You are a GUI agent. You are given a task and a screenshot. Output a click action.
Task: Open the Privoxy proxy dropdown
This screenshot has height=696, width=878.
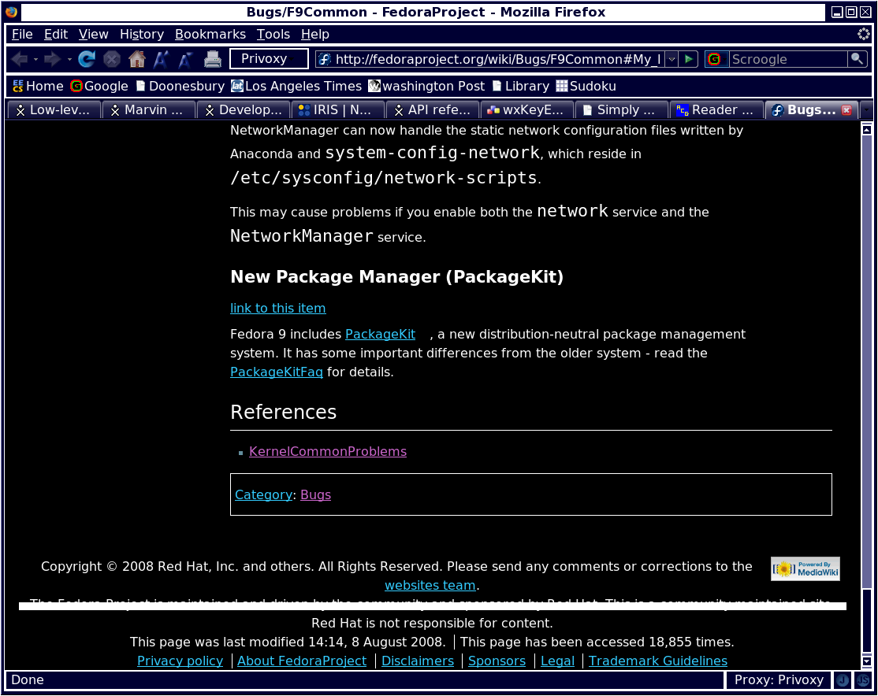click(x=269, y=59)
